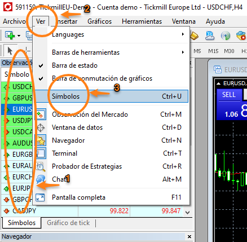Click the EURUSD chart window icon

218,69
